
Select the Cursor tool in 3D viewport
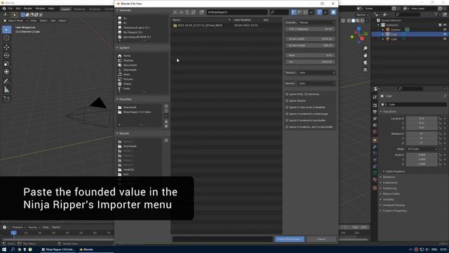(6, 38)
